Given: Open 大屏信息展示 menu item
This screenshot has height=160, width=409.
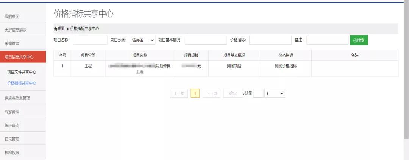Looking at the screenshot, I should point(16,30).
